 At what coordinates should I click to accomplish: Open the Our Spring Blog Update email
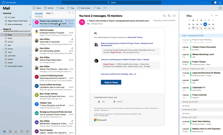53,51
